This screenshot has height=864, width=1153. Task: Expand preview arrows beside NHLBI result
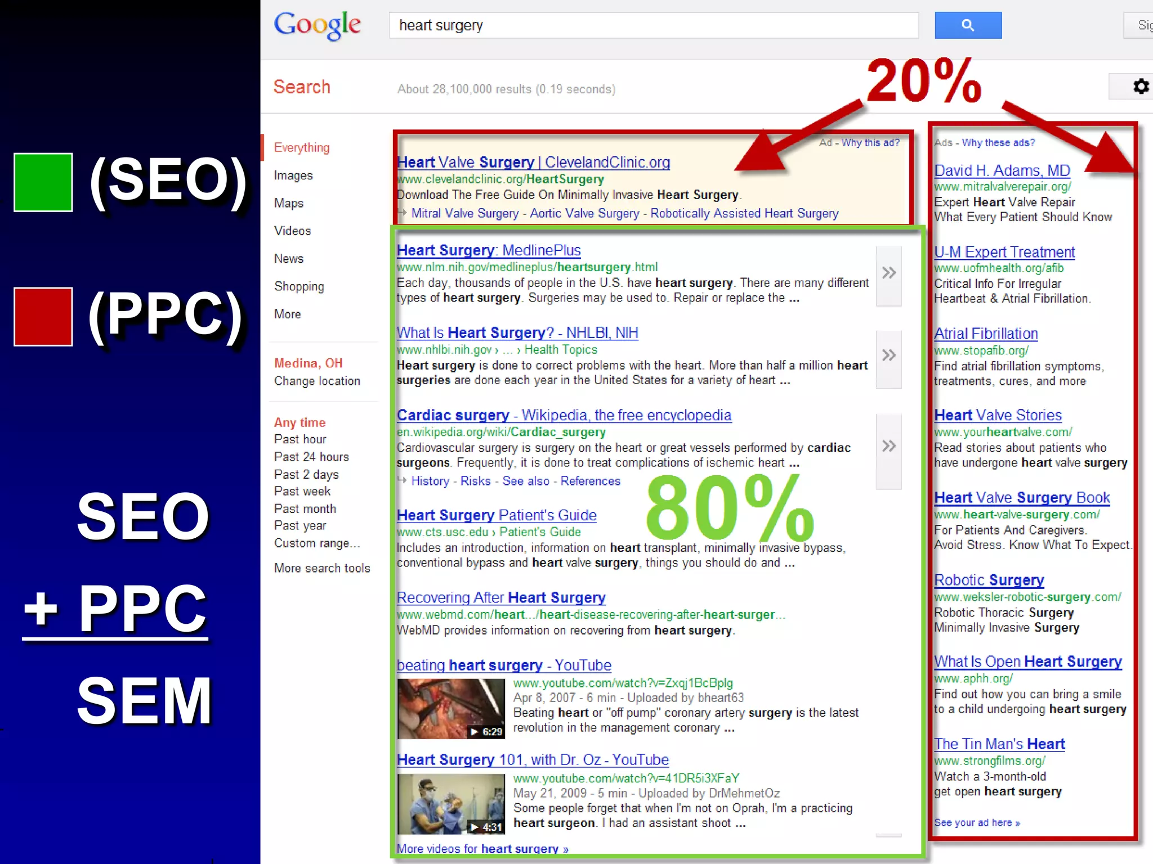889,359
